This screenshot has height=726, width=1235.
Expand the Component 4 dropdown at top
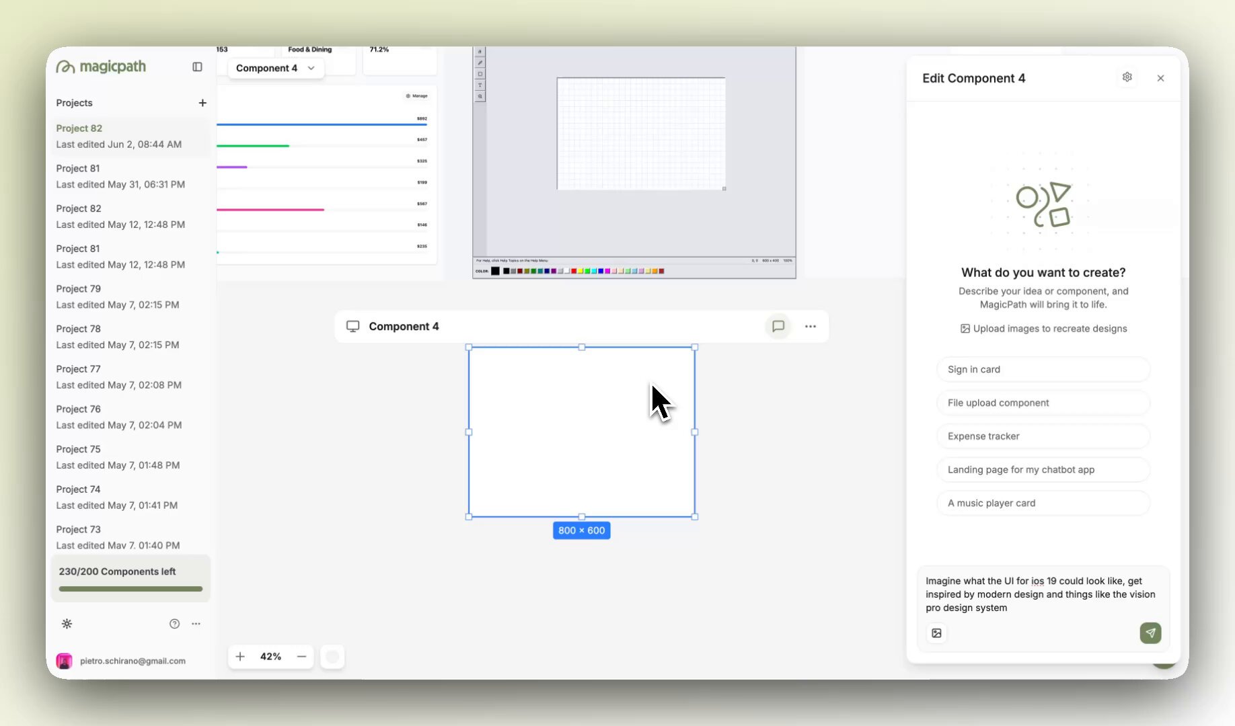click(276, 68)
